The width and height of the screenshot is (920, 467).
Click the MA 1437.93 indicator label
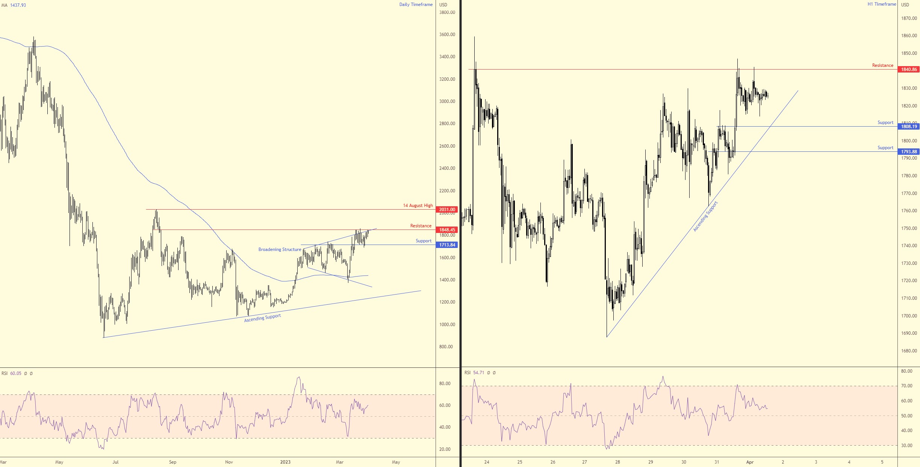pos(14,5)
